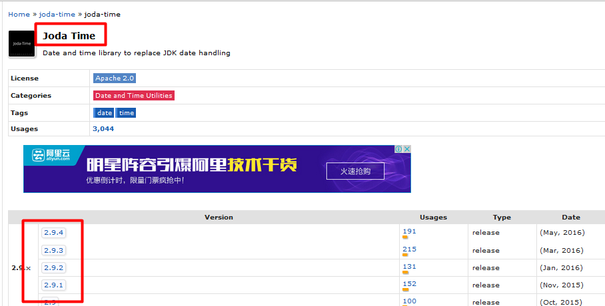Open Date and Time Utilities category
This screenshot has width=605, height=306.
click(x=134, y=96)
